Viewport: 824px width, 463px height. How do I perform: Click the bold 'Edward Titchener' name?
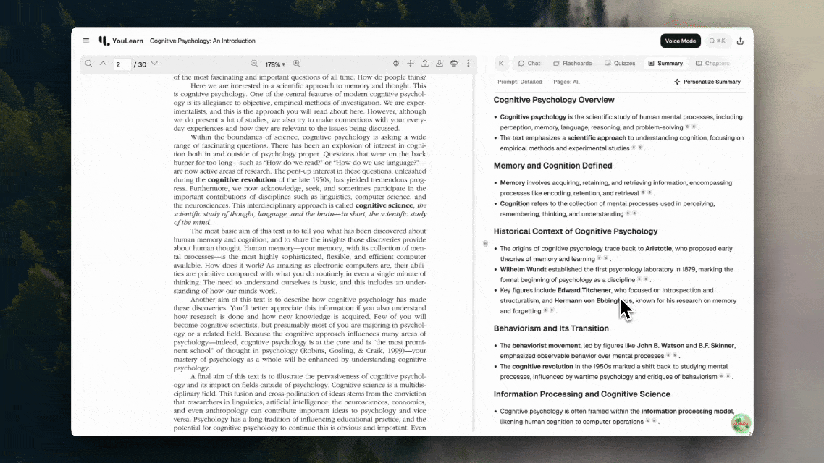[584, 290]
